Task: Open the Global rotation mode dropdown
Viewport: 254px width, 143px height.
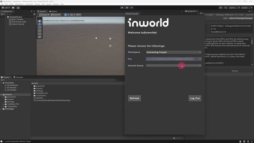Action: pos(56,15)
